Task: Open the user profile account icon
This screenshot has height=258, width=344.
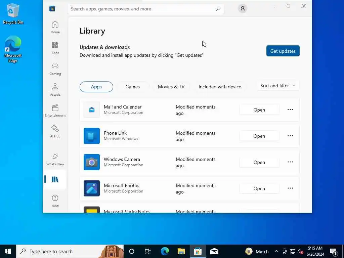Action: pos(243,8)
